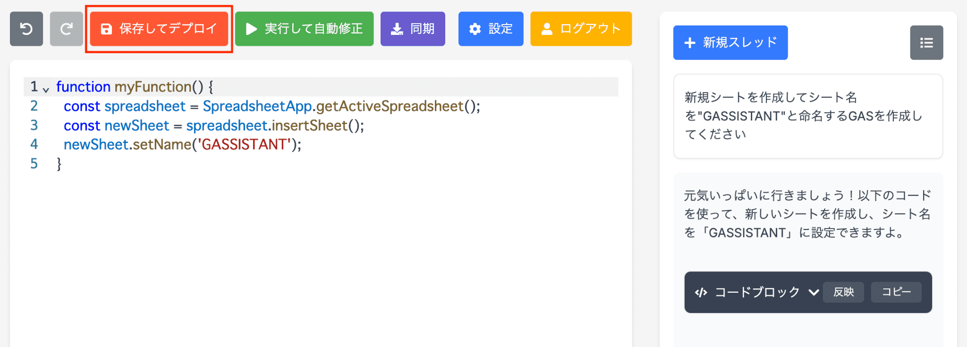Click the undo arrow icon button
The image size is (967, 347).
(x=26, y=29)
